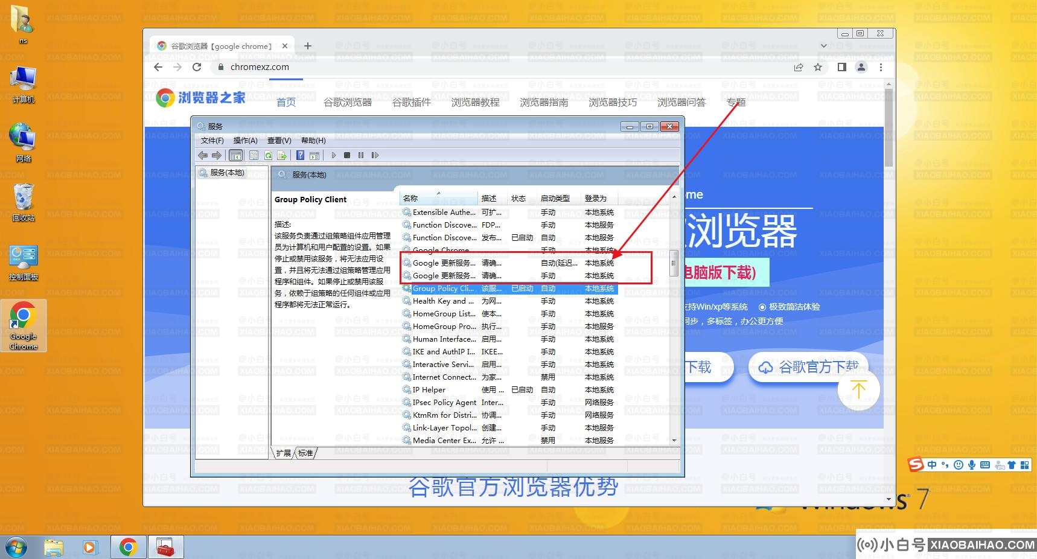Screen dimensions: 1037x559
Task: Open the 回收站 desktop icon
Action: (x=24, y=203)
